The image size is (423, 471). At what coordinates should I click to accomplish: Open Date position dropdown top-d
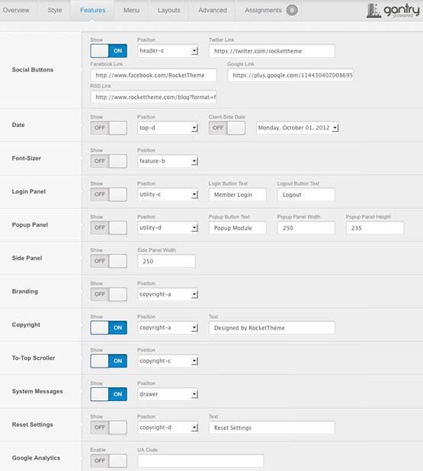tap(168, 128)
